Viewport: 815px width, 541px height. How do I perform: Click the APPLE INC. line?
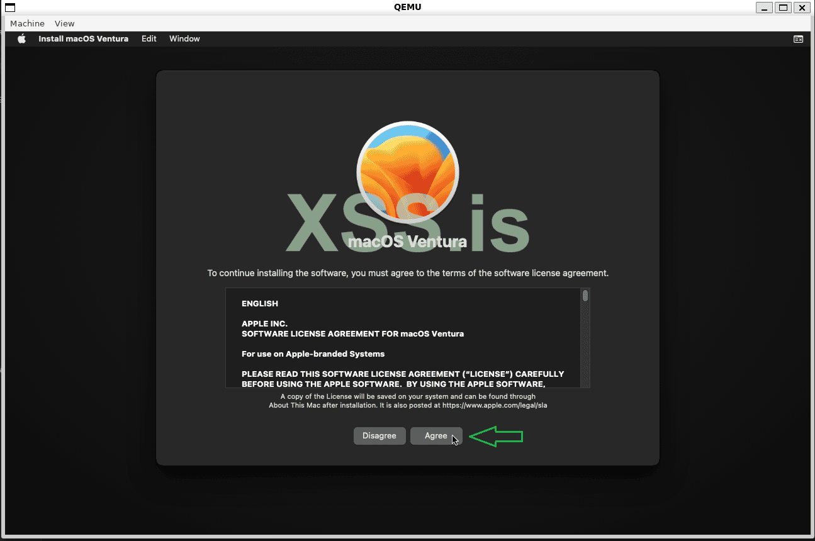(264, 324)
